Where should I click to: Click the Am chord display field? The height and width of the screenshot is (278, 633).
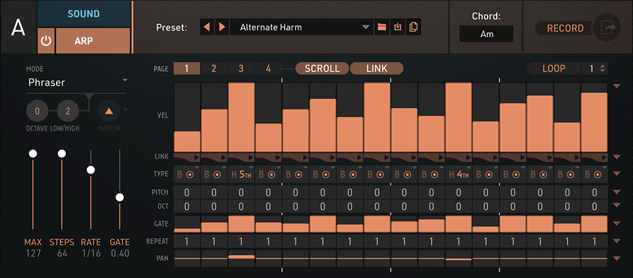(486, 35)
